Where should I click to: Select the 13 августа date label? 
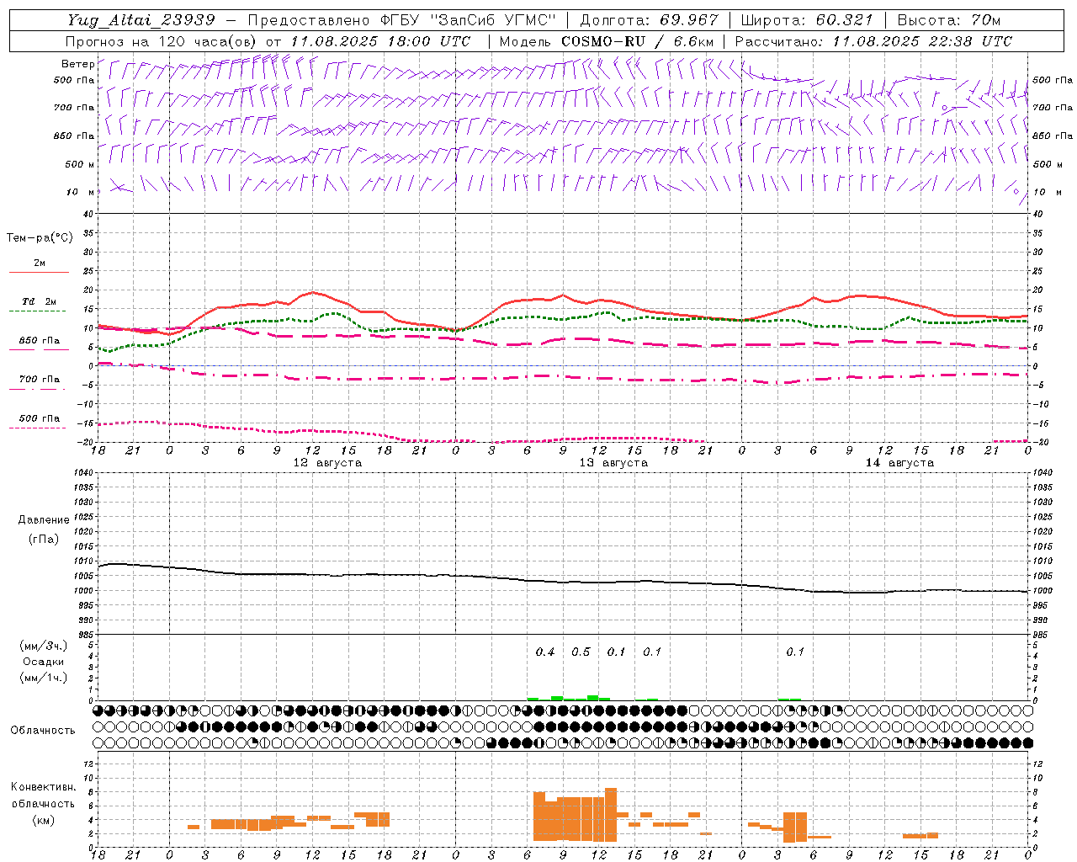tap(613, 463)
